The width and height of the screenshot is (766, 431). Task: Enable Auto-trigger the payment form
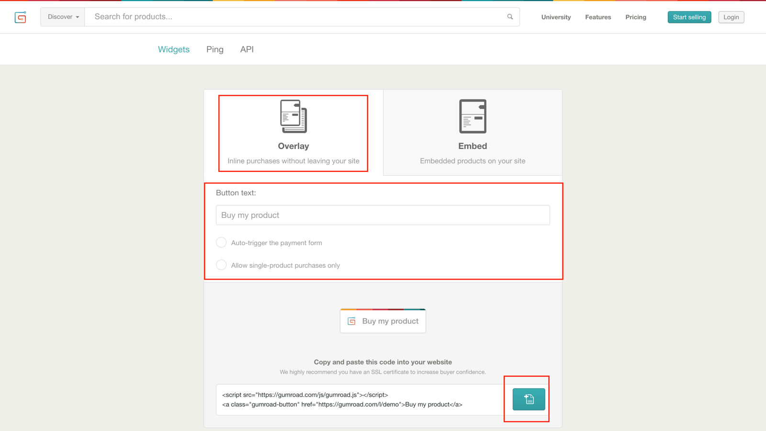click(221, 242)
